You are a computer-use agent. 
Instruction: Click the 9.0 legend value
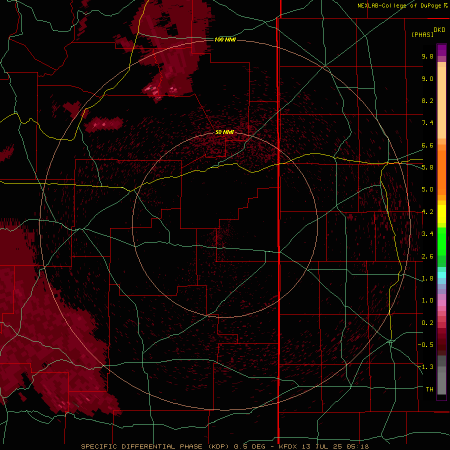(x=427, y=79)
